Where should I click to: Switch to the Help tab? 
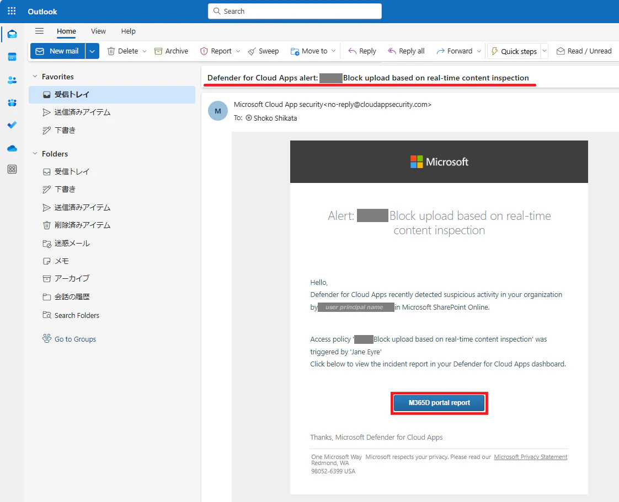pos(129,31)
